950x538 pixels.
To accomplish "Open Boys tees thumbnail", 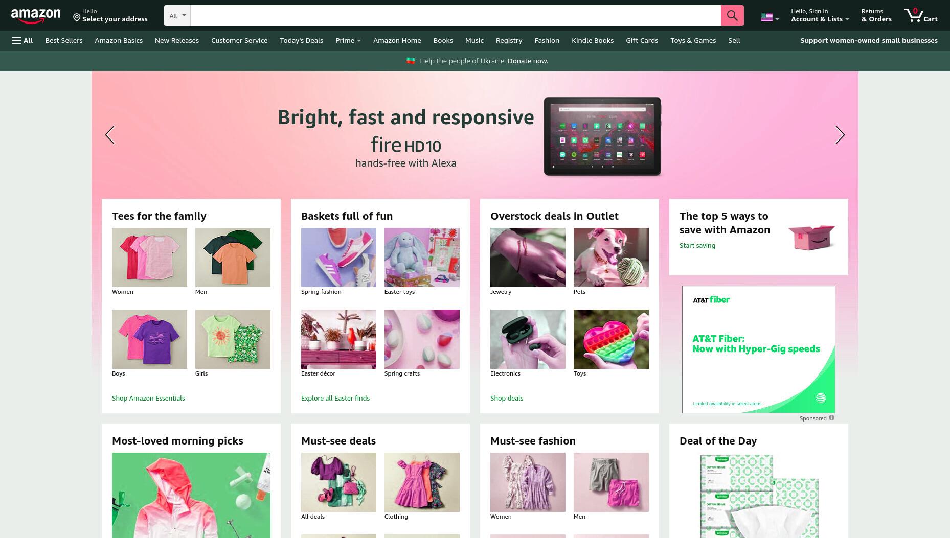I will point(149,339).
